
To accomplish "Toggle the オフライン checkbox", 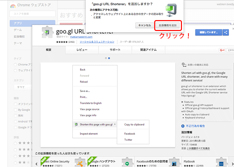I will click(x=15, y=104).
